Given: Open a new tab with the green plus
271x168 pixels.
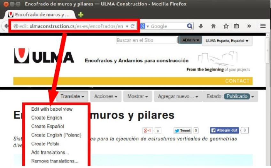Looking at the screenshot, I should [x=81, y=15].
